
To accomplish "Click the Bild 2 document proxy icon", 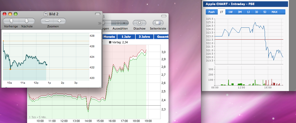I will coord(45,14).
